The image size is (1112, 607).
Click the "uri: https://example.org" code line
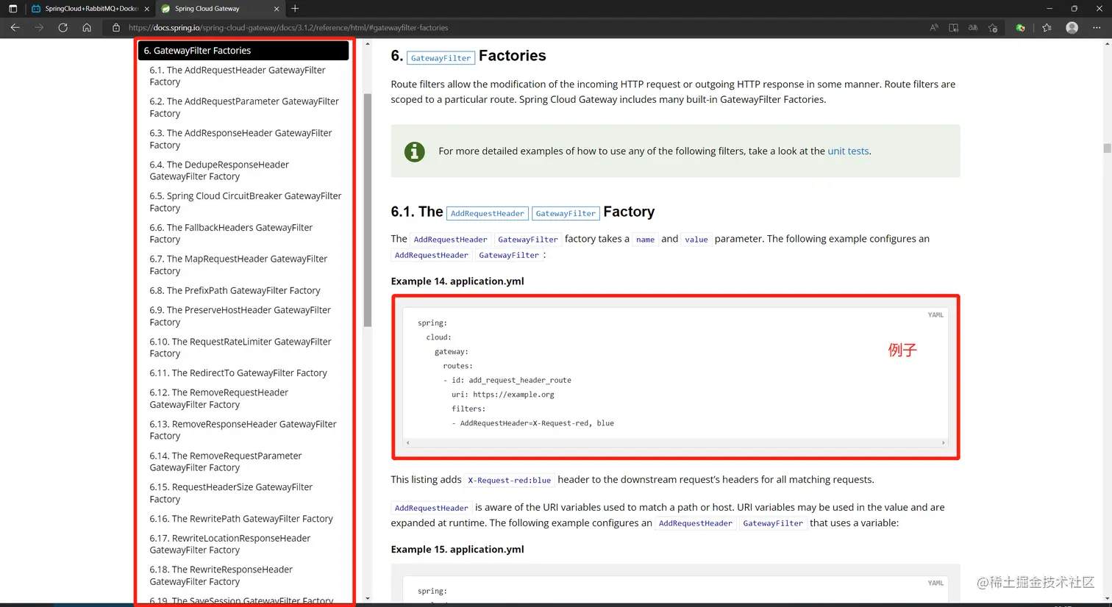pyautogui.click(x=503, y=395)
